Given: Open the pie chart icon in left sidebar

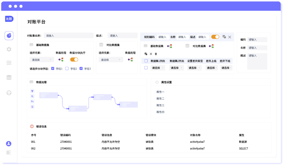Looking at the screenshot, I should click(x=9, y=36).
